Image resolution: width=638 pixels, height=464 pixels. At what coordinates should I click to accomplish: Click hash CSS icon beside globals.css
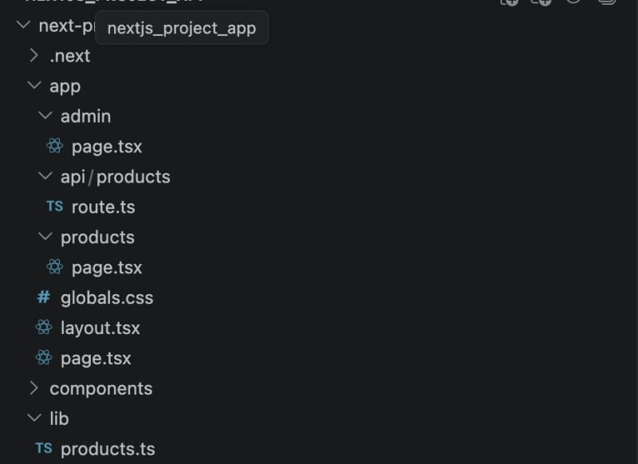point(44,297)
